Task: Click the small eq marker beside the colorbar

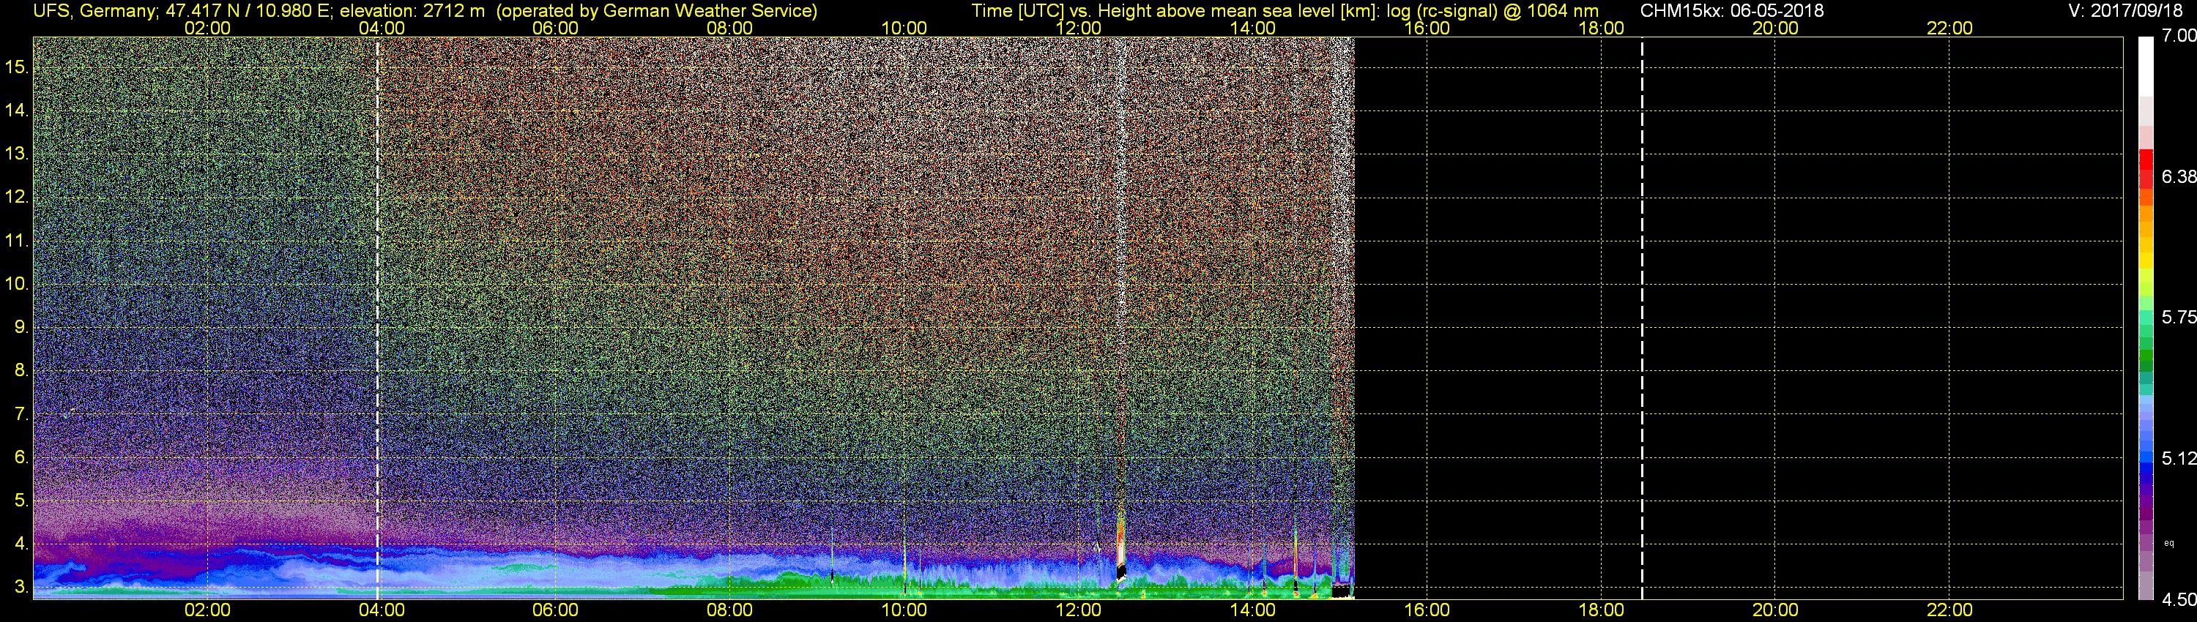Action: (2169, 543)
